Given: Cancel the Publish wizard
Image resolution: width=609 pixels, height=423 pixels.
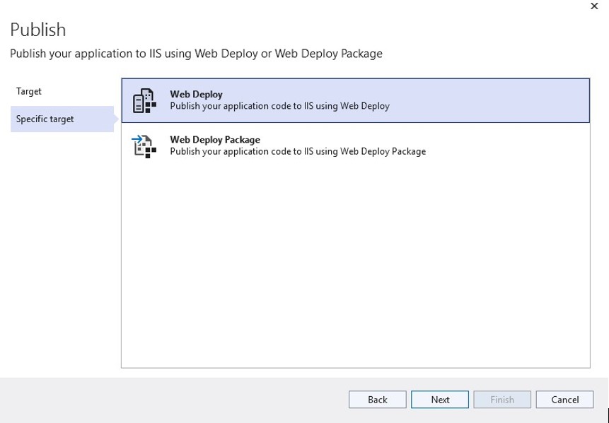Looking at the screenshot, I should click(x=564, y=400).
